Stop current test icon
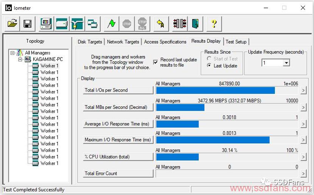The height and width of the screenshot is (195, 314). [x=127, y=24]
